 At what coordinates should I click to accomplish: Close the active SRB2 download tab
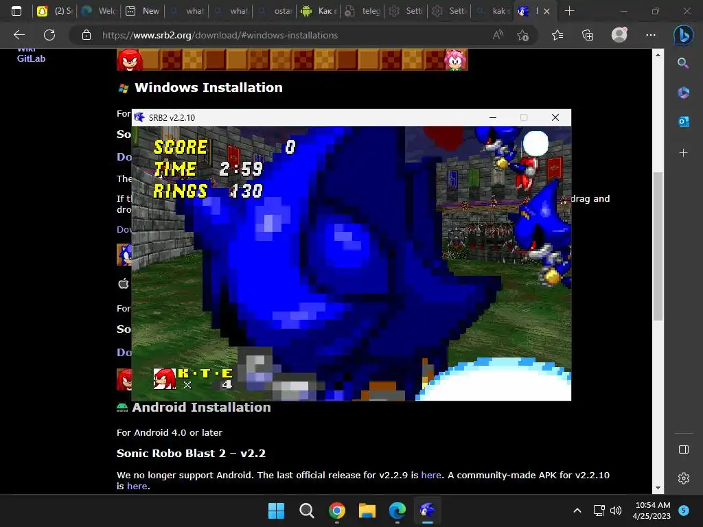coord(546,12)
